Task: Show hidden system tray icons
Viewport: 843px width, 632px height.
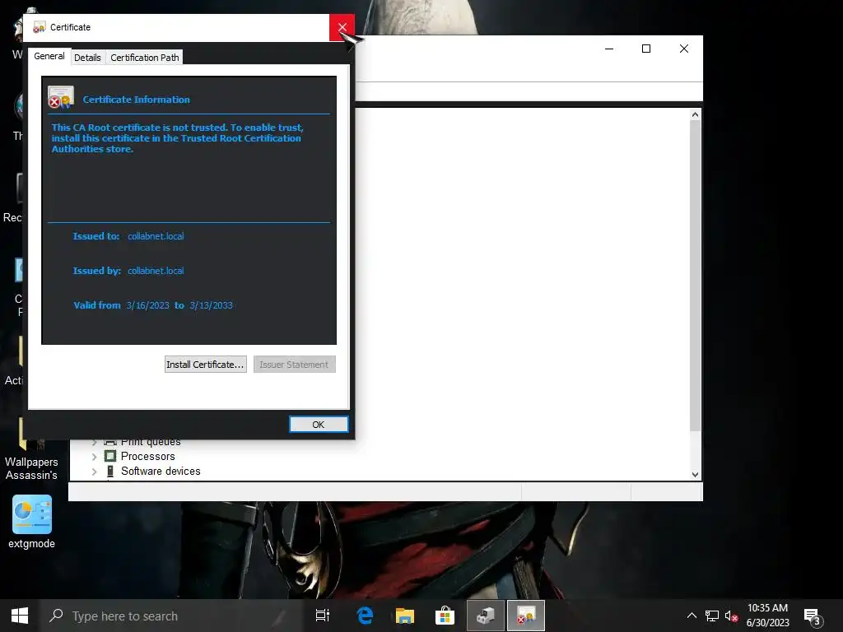Action: pyautogui.click(x=692, y=616)
